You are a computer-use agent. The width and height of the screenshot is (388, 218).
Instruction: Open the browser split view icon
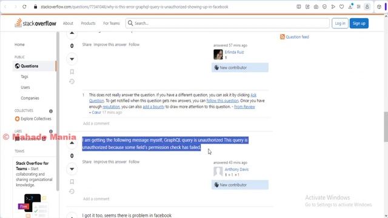[x=299, y=7]
